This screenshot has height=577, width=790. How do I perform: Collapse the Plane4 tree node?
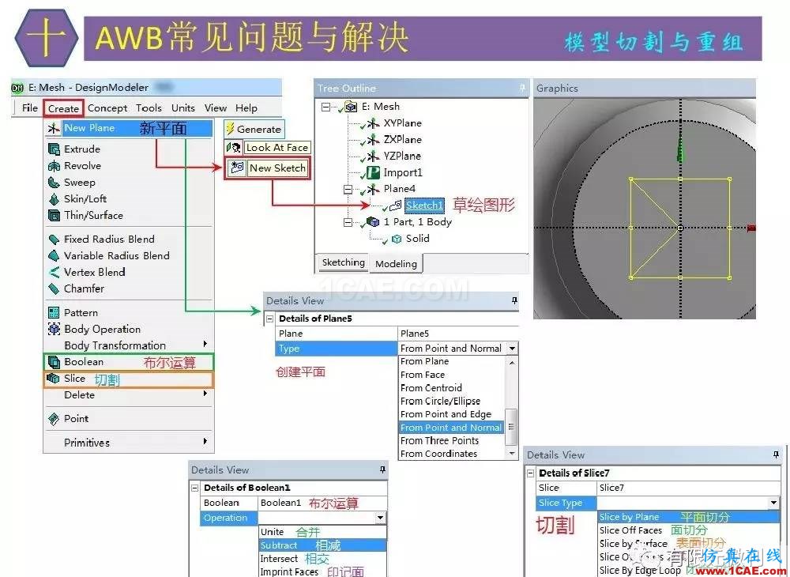pos(348,190)
